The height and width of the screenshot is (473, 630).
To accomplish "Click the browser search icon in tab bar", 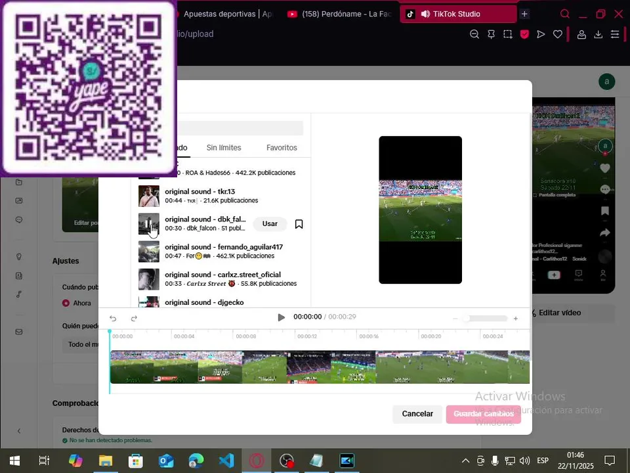I will 564,14.
